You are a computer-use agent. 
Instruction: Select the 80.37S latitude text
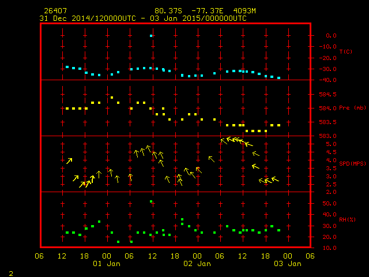point(167,10)
